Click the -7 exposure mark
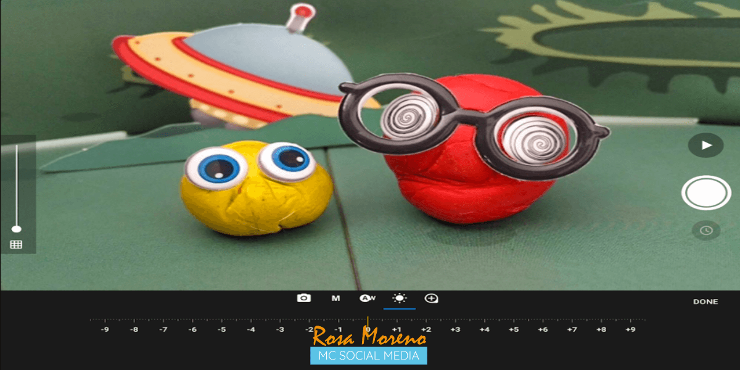Viewport: 740px width, 370px height. (163, 329)
